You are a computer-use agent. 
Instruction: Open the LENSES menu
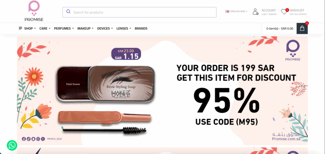(x=124, y=29)
